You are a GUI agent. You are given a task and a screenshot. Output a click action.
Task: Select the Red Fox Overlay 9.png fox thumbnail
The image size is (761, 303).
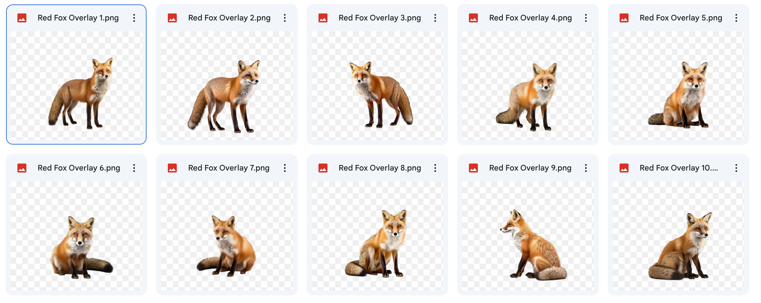pos(528,236)
